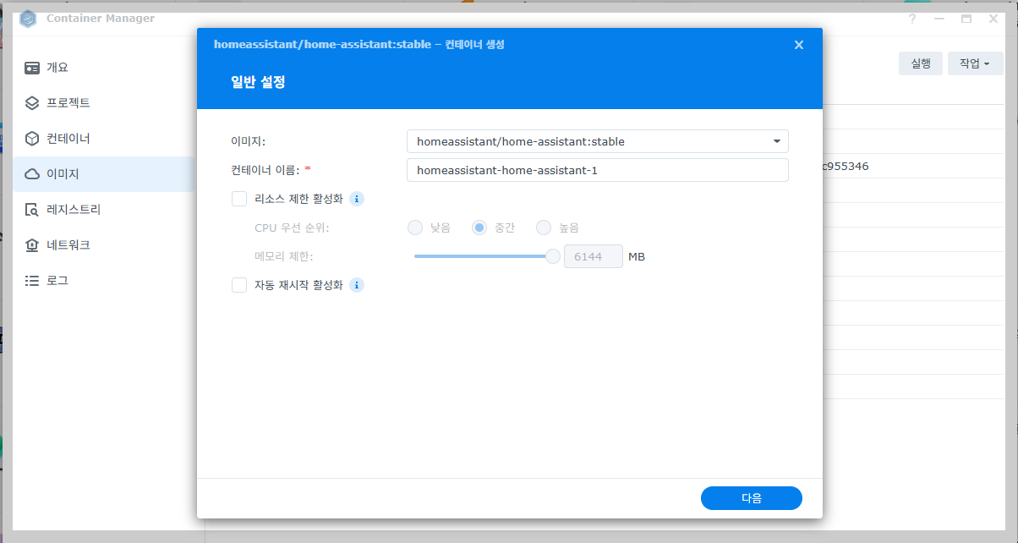
Task: Select 낮음 CPU priority radio button
Action: point(415,228)
